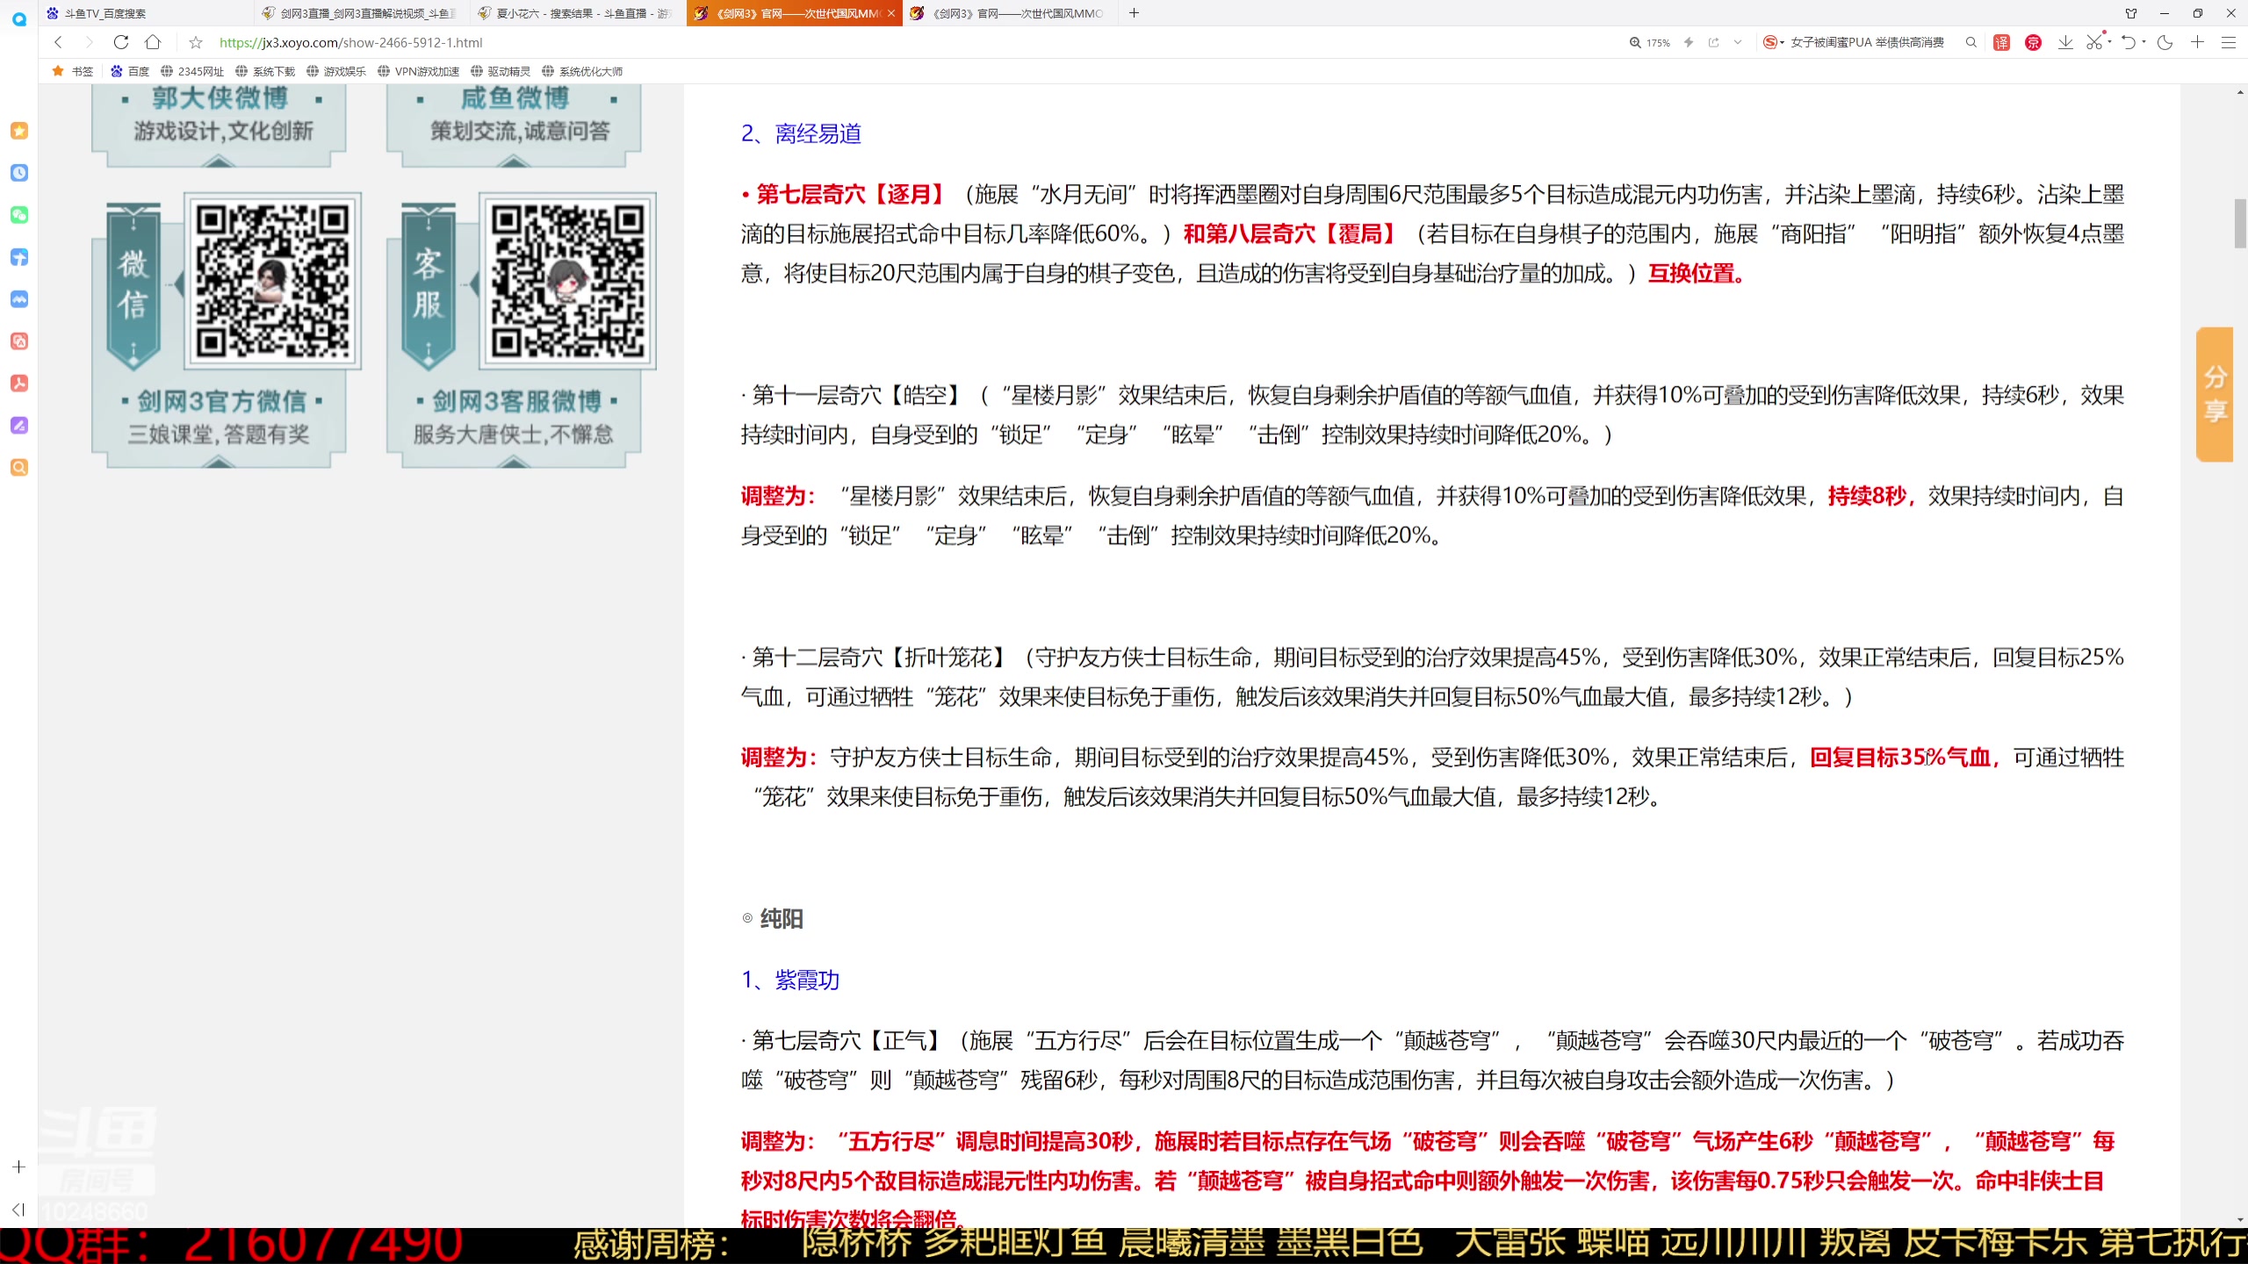Open the Sogou search engine selector

(x=1774, y=42)
